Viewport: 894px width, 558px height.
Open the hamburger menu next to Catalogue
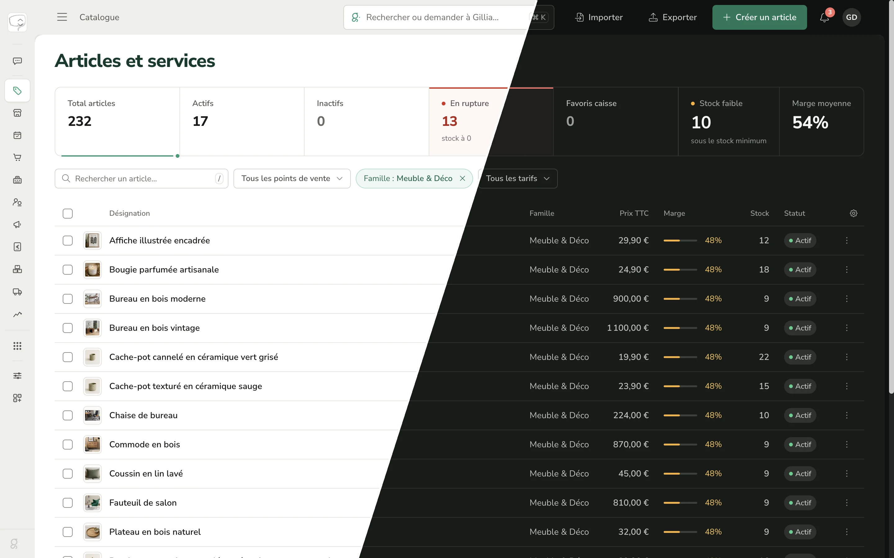pyautogui.click(x=62, y=17)
